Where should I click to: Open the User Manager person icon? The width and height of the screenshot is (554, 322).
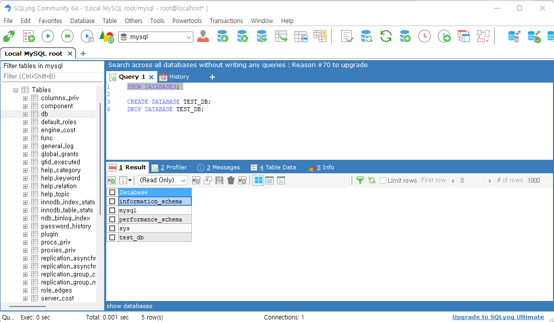pyautogui.click(x=203, y=36)
